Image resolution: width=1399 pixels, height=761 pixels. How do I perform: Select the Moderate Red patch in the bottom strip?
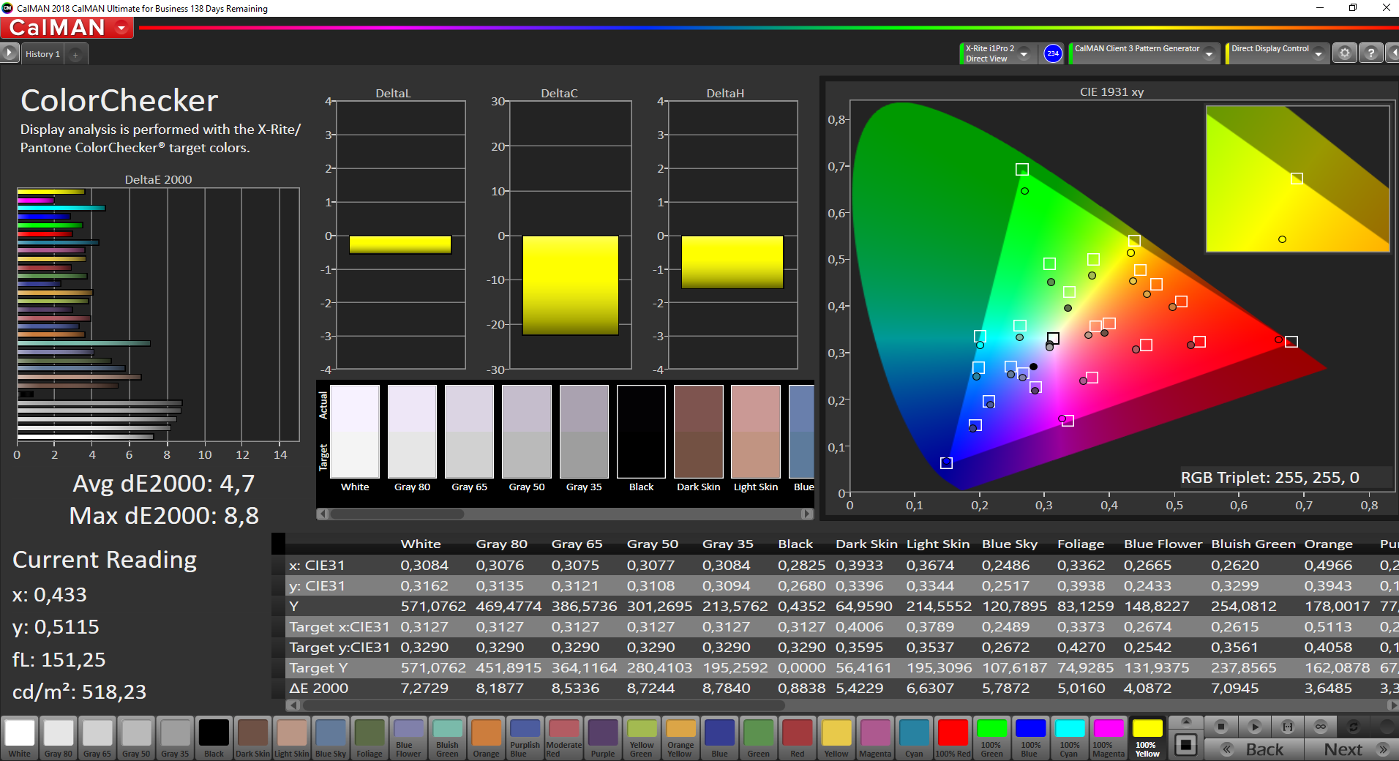pos(563,738)
